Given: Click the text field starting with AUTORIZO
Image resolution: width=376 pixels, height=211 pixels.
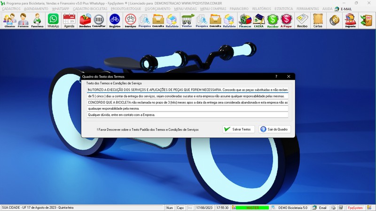Looking at the screenshot, I should coord(187,90).
